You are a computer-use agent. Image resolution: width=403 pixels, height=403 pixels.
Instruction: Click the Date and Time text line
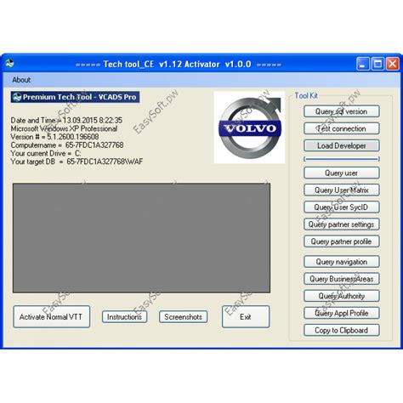pos(66,120)
